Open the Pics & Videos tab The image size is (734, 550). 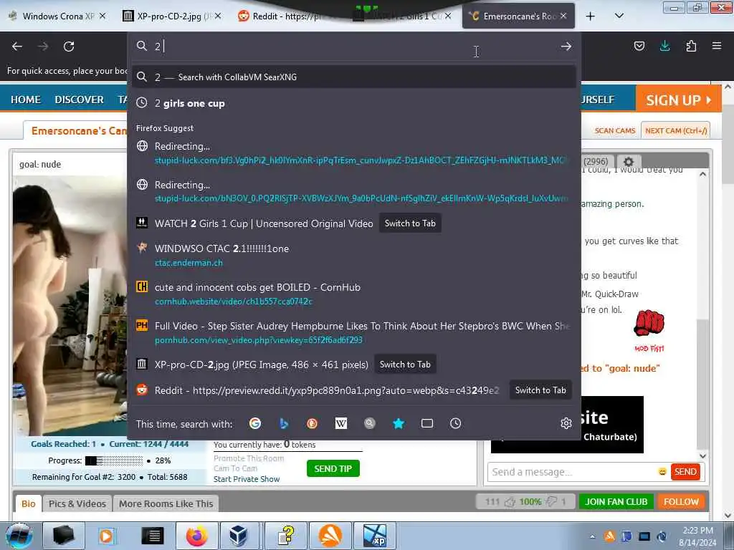coord(77,503)
